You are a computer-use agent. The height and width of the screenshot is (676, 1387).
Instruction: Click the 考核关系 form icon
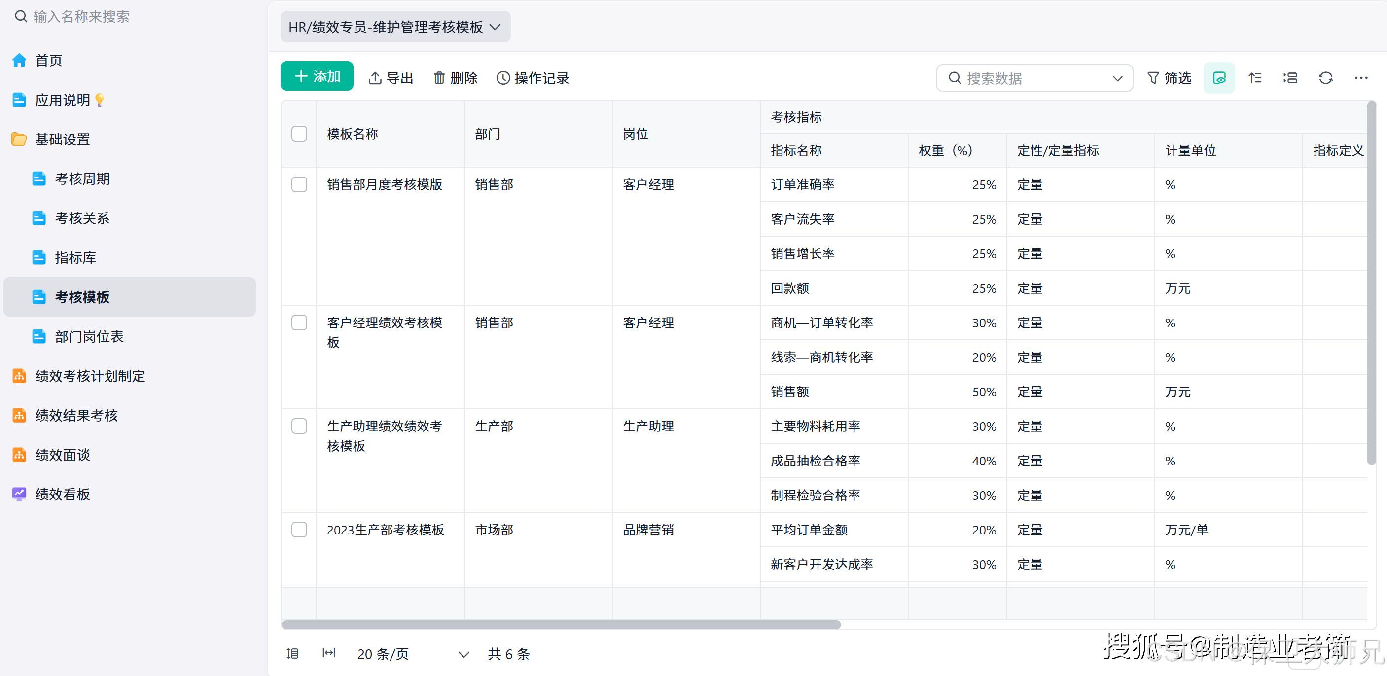(x=39, y=218)
